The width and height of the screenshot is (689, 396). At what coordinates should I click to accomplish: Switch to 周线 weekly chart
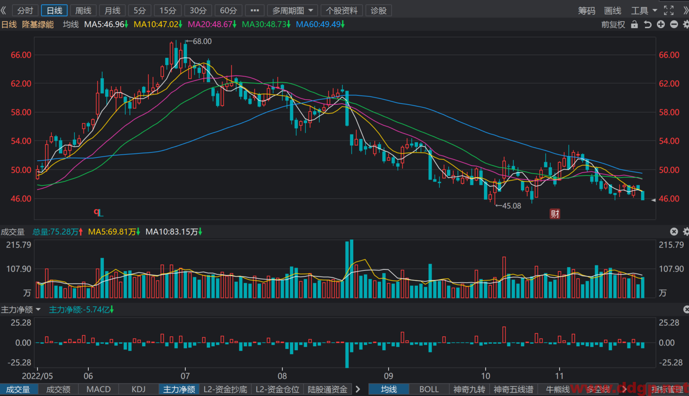coord(83,11)
